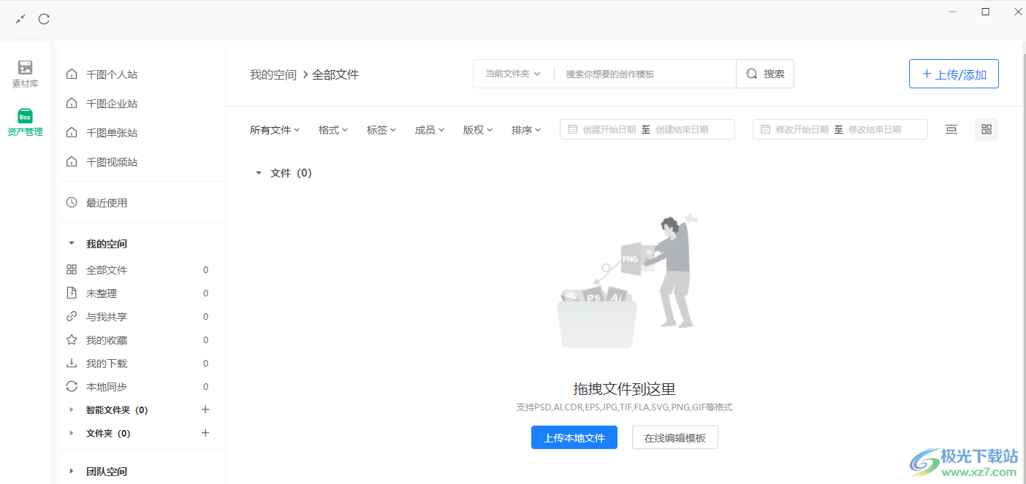Click the link icon for 与我共享
This screenshot has height=484, width=1026.
click(x=72, y=316)
